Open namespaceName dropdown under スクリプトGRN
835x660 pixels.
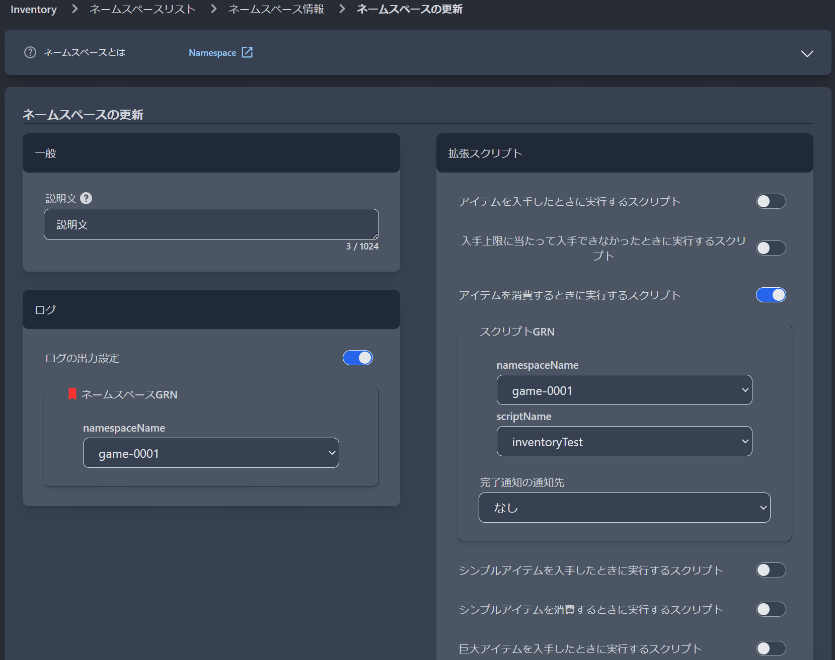pos(624,390)
